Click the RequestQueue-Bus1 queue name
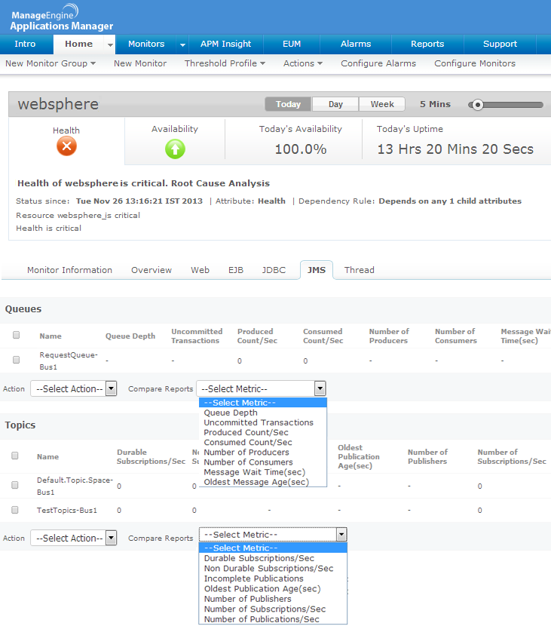Image resolution: width=551 pixels, height=626 pixels. [69, 361]
